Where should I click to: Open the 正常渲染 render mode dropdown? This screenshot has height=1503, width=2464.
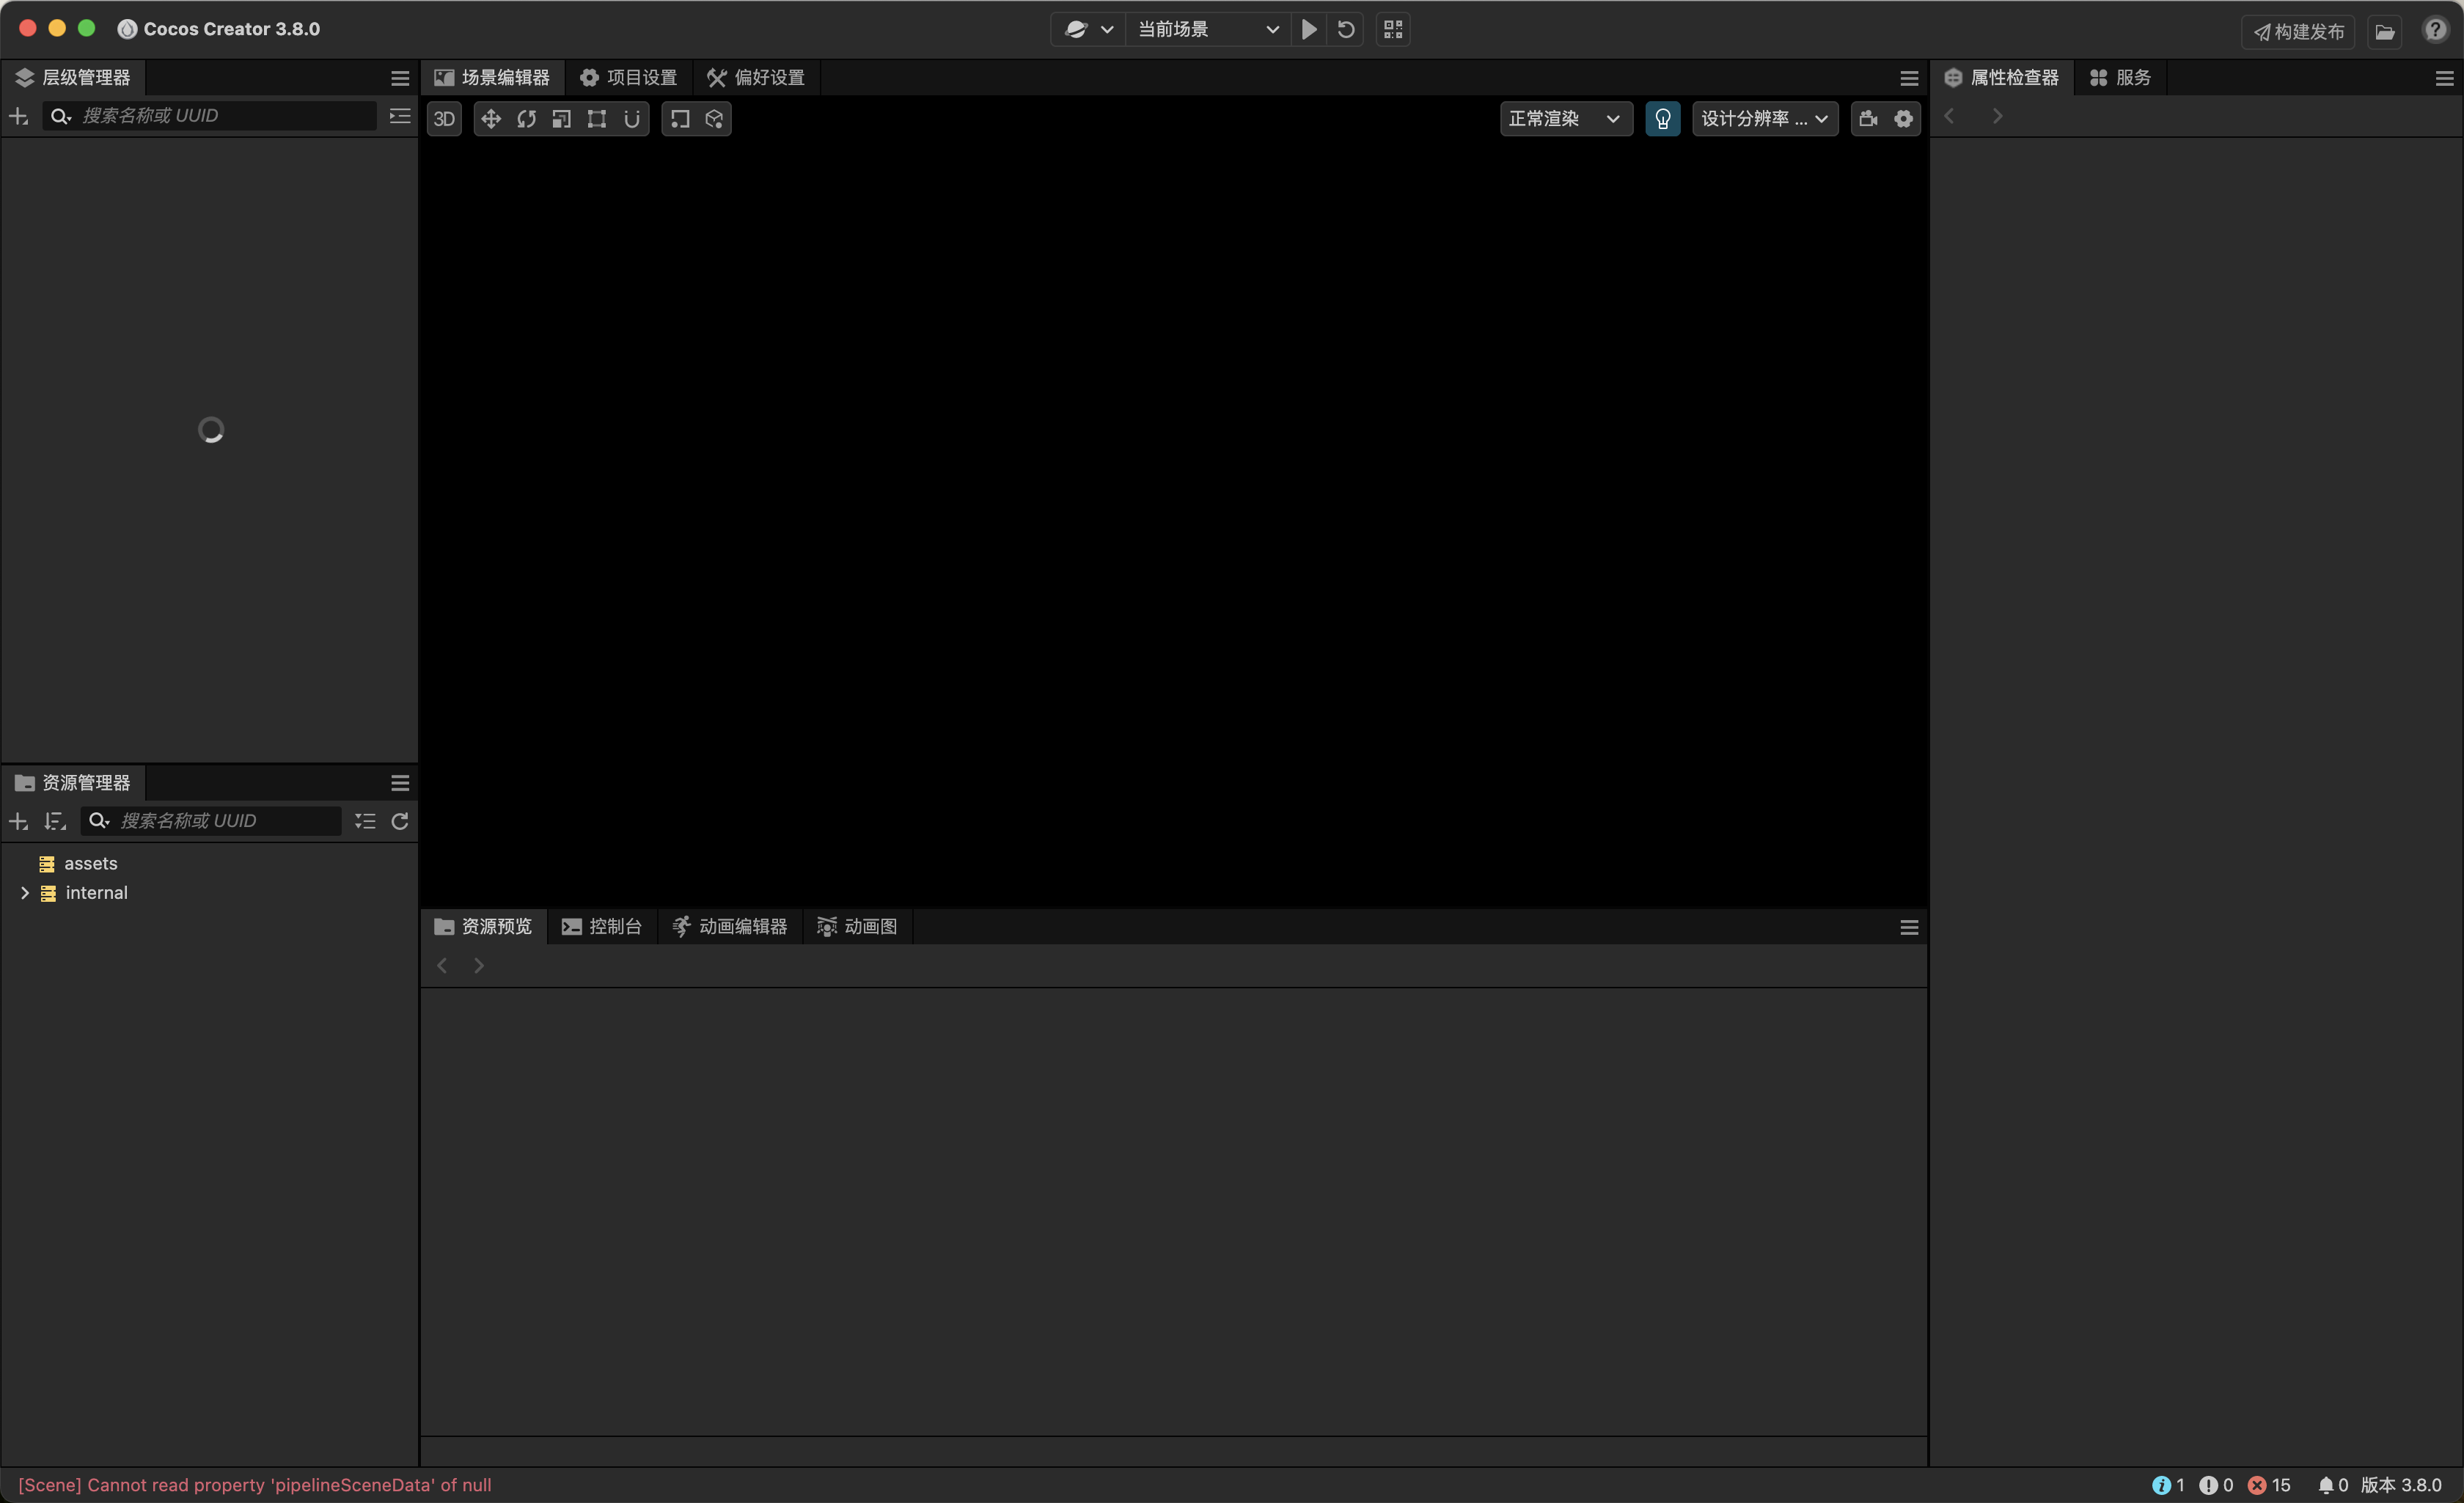tap(1564, 119)
